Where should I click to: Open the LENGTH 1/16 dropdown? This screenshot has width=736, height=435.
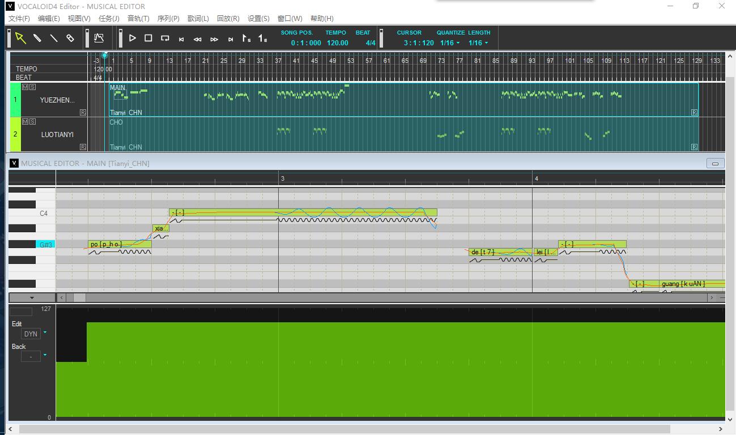tap(478, 43)
